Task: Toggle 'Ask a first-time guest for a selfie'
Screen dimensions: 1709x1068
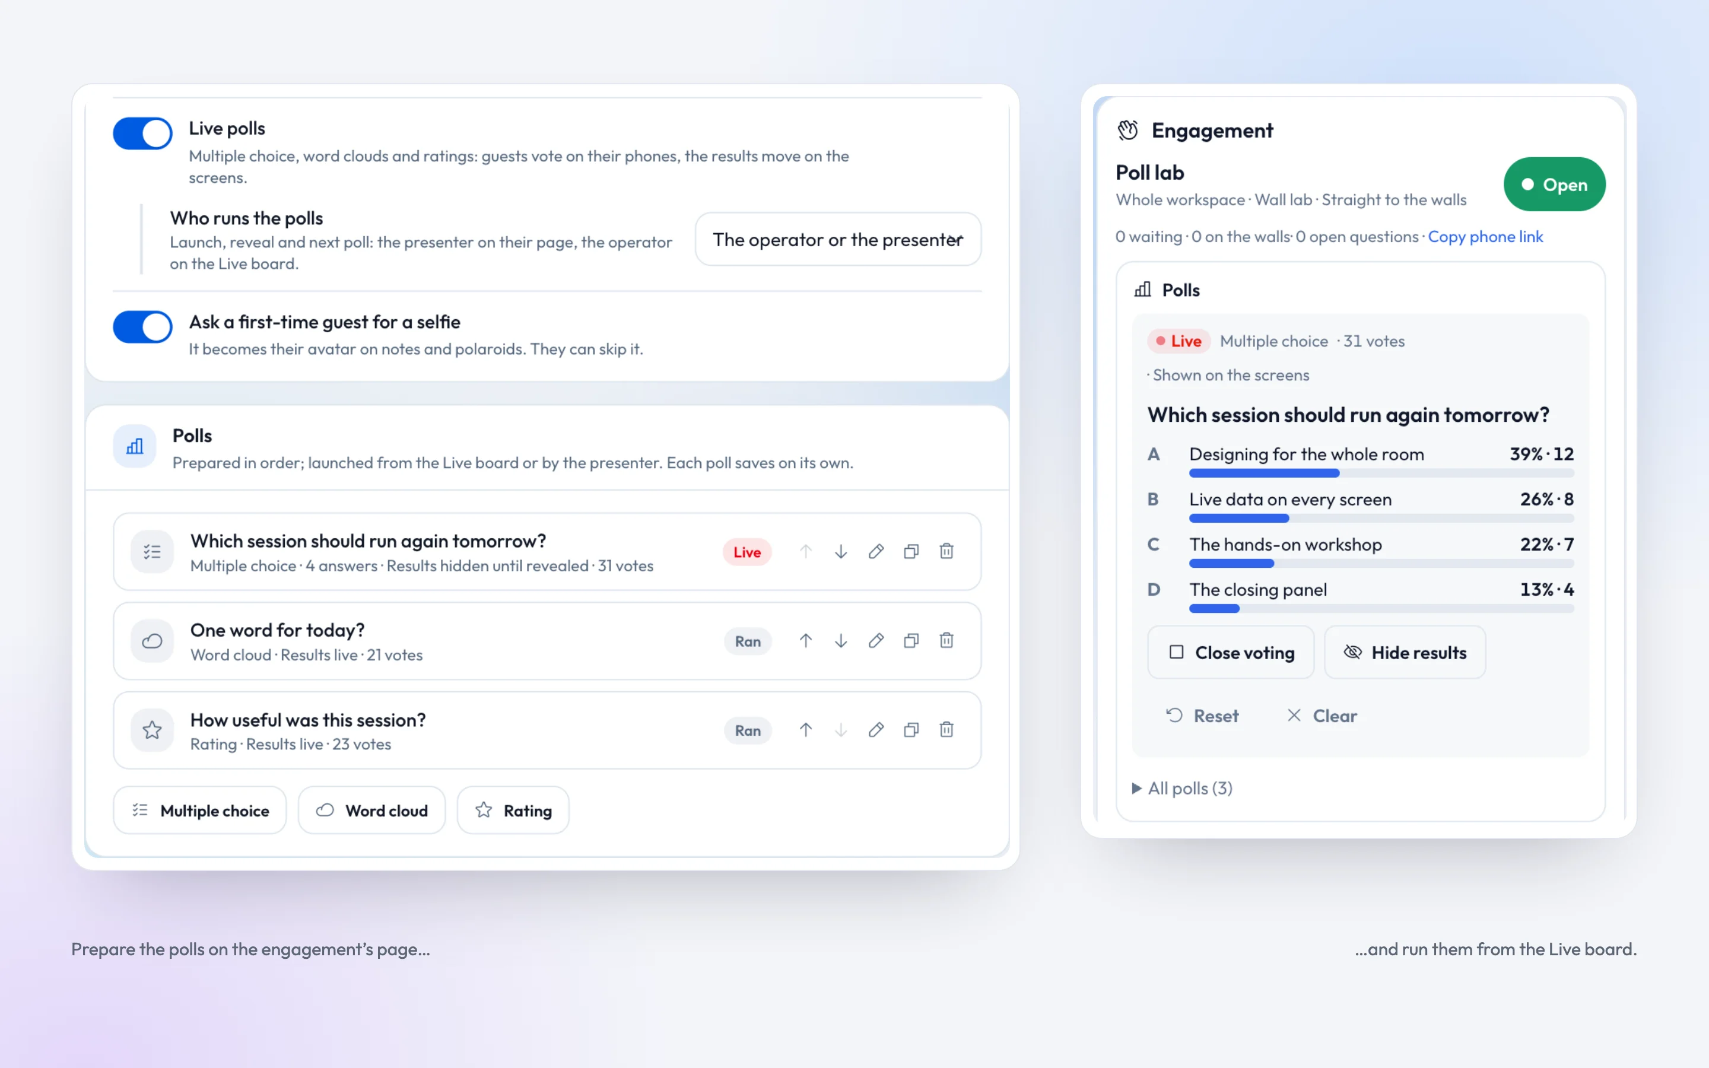Action: point(142,327)
